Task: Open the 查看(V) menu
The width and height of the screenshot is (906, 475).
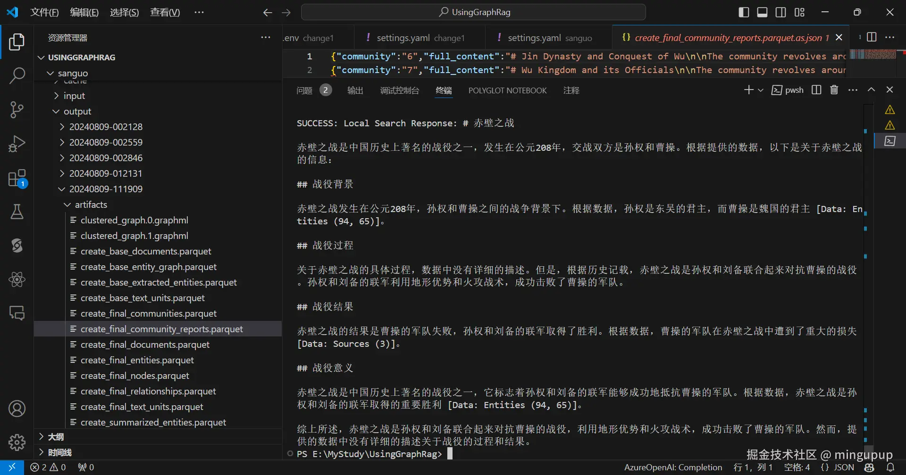Action: (x=165, y=12)
